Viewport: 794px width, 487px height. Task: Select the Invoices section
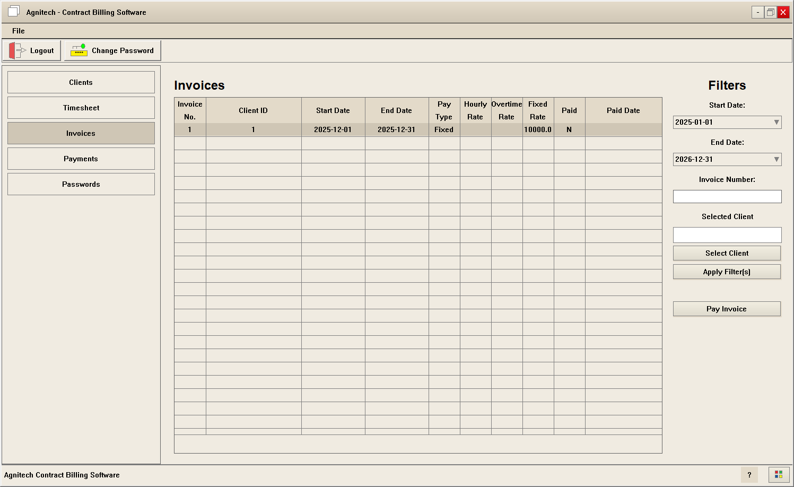81,133
